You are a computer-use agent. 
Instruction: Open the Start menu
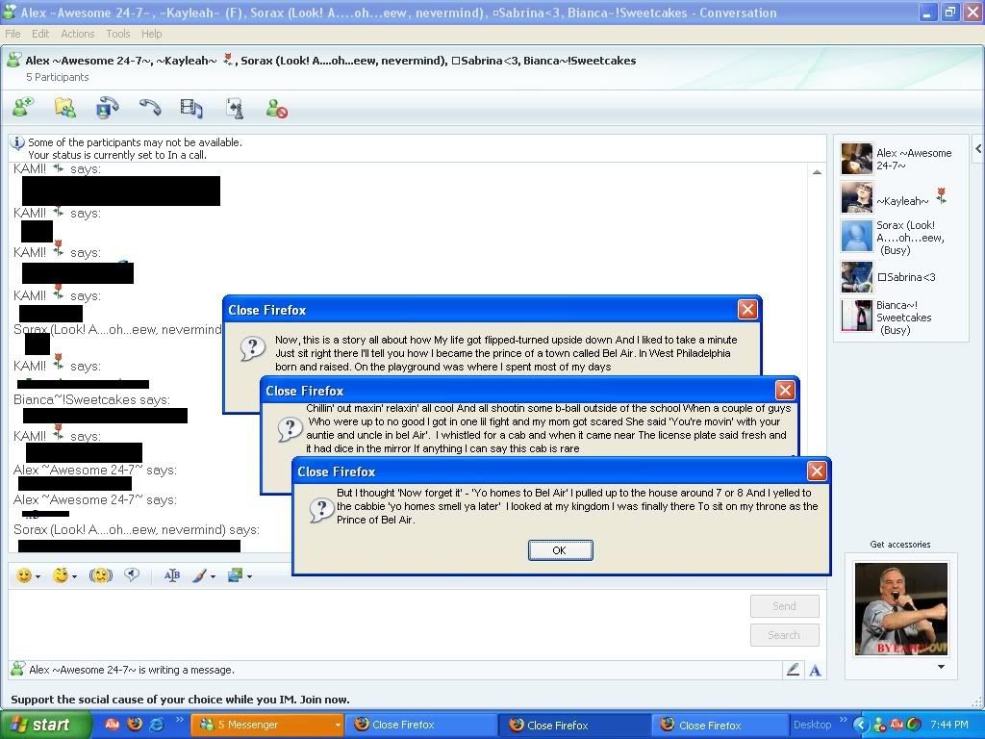[x=44, y=725]
